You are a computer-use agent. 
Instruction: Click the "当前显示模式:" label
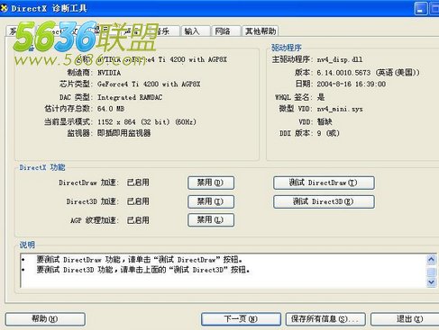pos(68,121)
